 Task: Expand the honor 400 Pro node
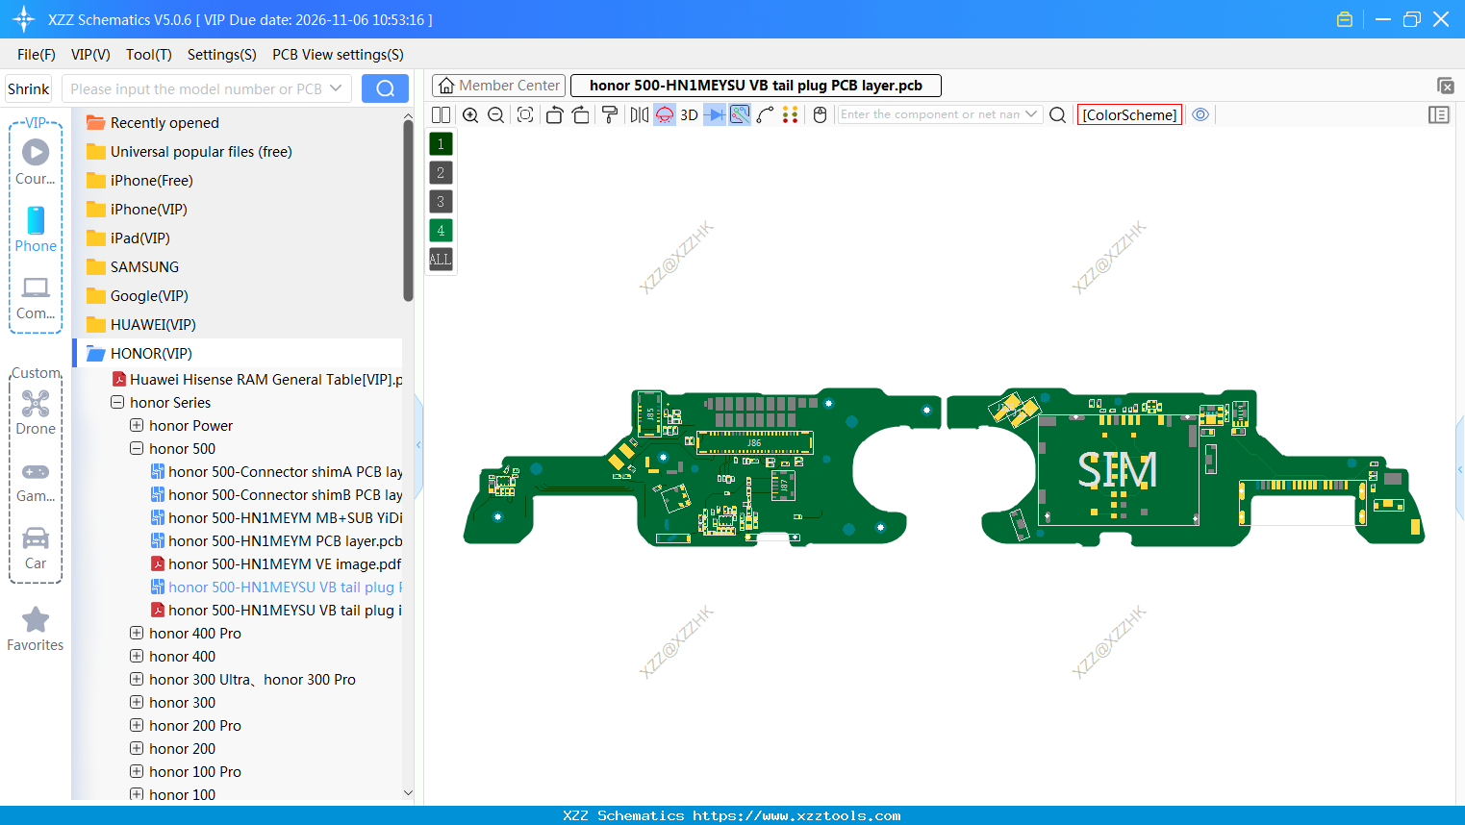click(x=136, y=633)
